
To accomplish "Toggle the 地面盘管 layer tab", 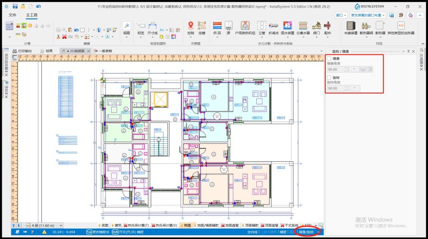I will coord(230,225).
